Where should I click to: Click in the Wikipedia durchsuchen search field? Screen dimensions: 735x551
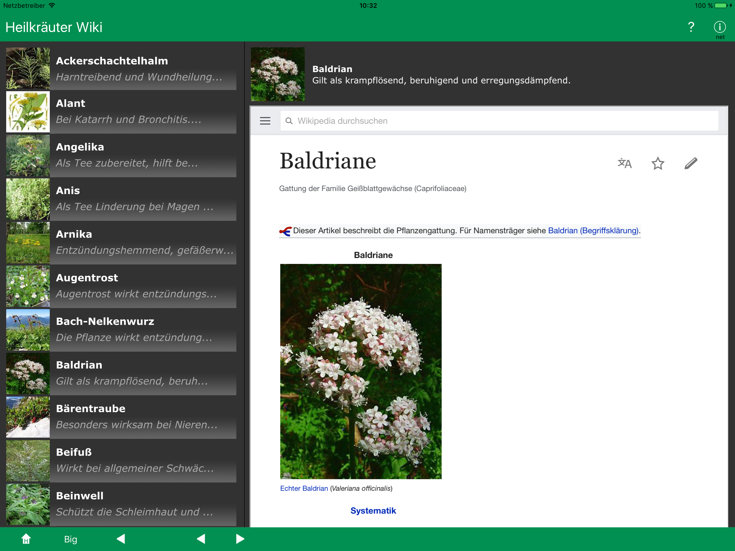499,121
